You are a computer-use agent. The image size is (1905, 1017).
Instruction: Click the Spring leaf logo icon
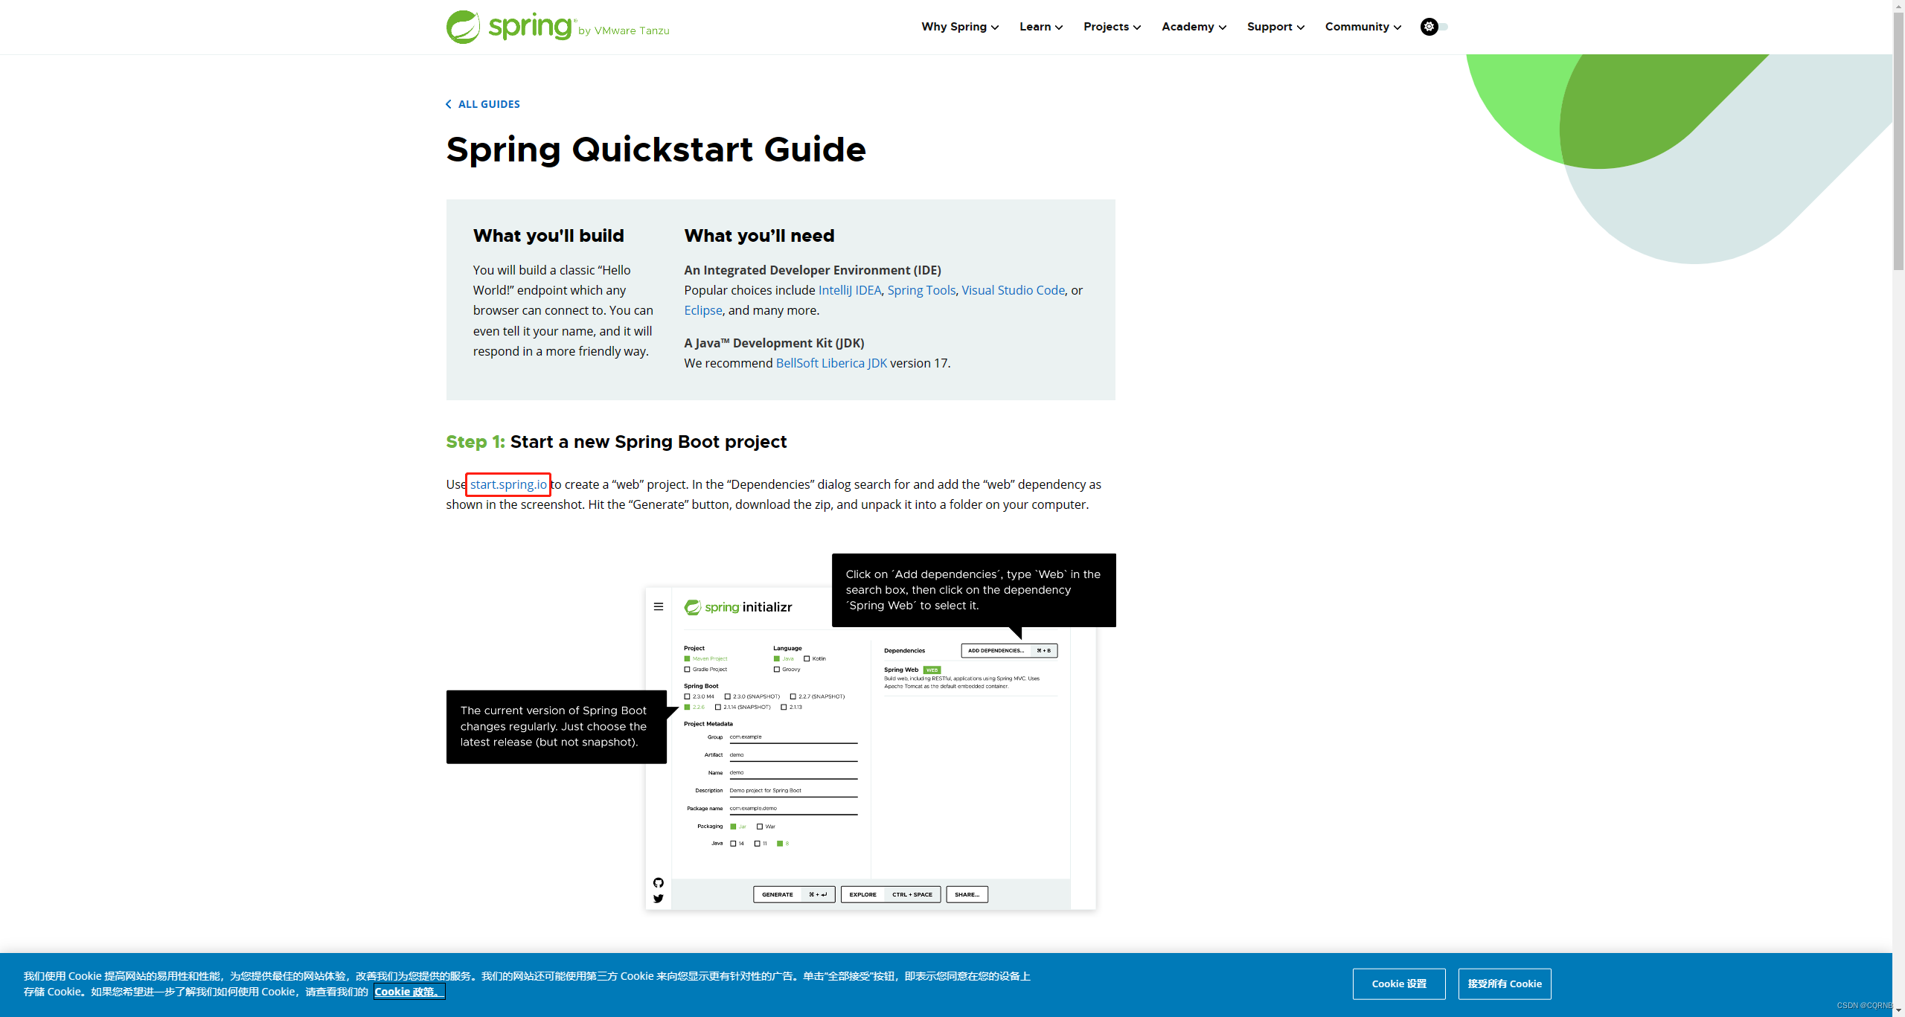pos(463,27)
